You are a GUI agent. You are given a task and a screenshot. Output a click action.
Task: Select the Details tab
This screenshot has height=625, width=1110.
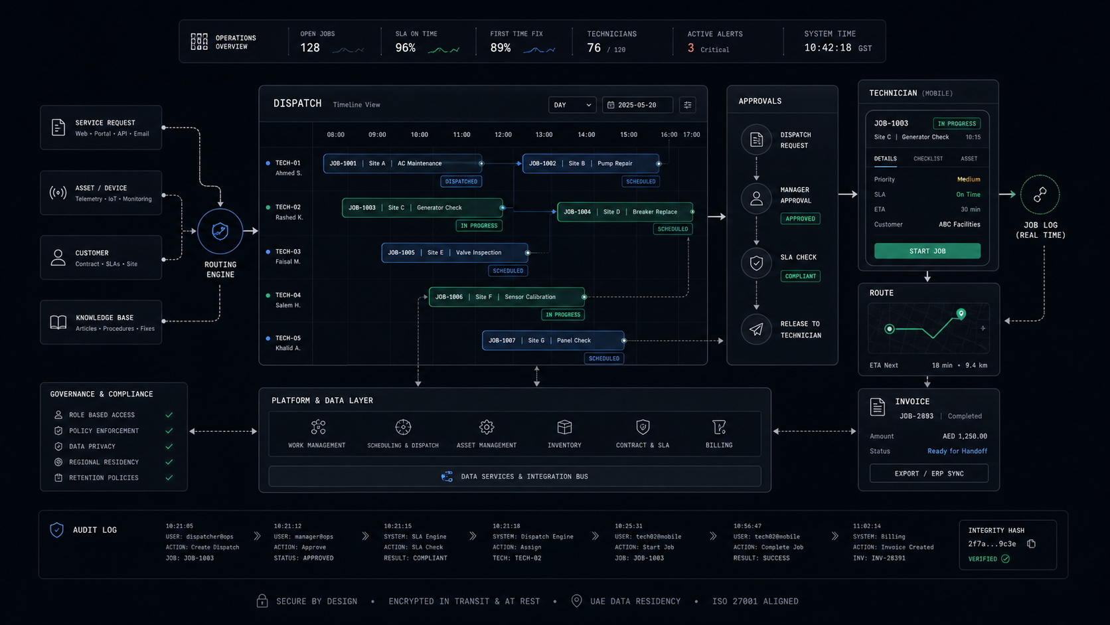point(885,159)
